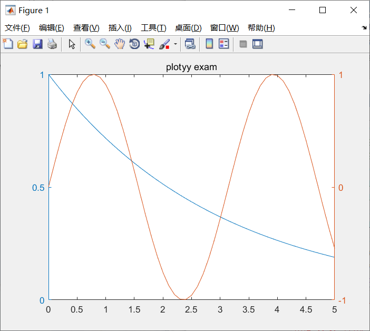The height and width of the screenshot is (331, 370).
Task: Click x-axis tick label 1.5
Action: coord(134,309)
